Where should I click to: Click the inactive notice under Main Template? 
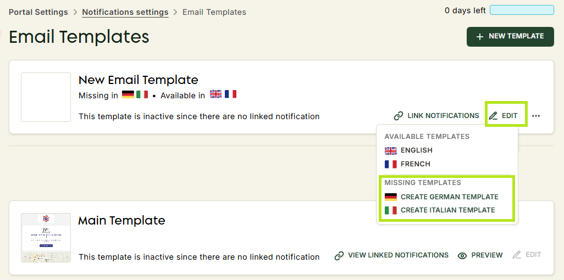click(199, 257)
